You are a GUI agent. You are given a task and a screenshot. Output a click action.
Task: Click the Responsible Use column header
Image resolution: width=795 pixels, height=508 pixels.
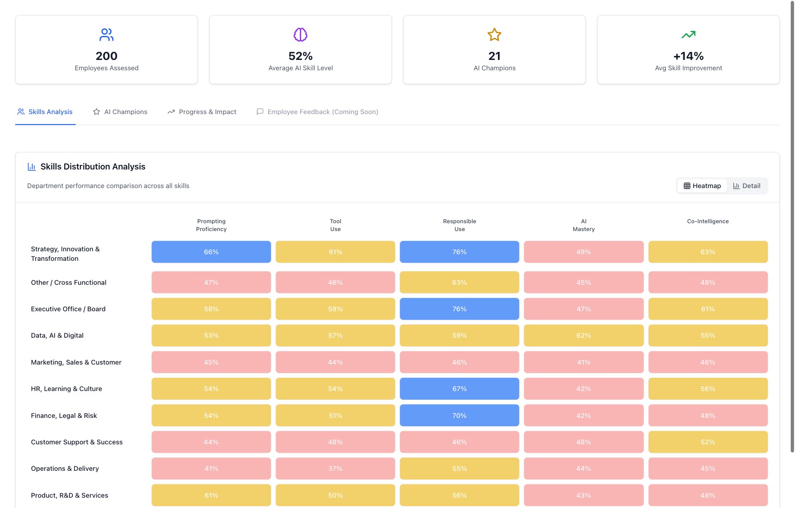pos(460,225)
